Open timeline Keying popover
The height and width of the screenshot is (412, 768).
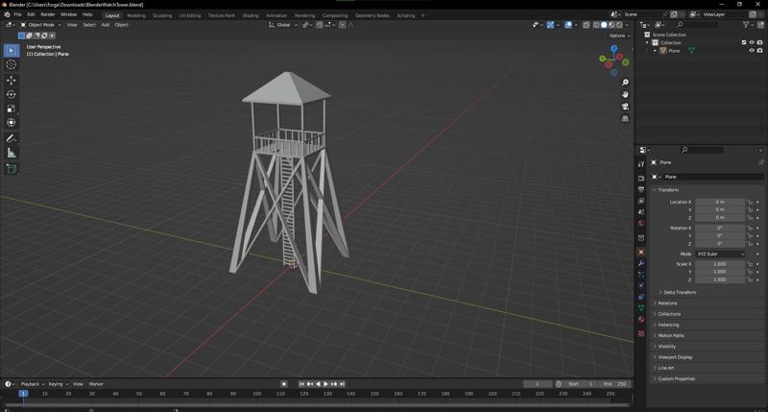58,384
